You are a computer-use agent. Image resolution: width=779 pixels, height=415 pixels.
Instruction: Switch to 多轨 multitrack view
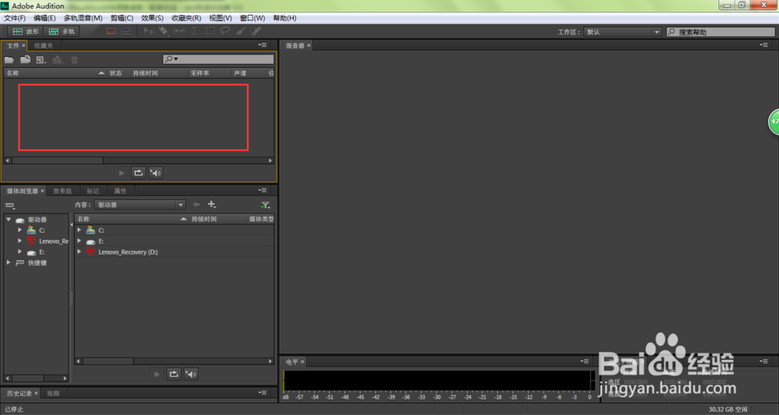pos(62,31)
